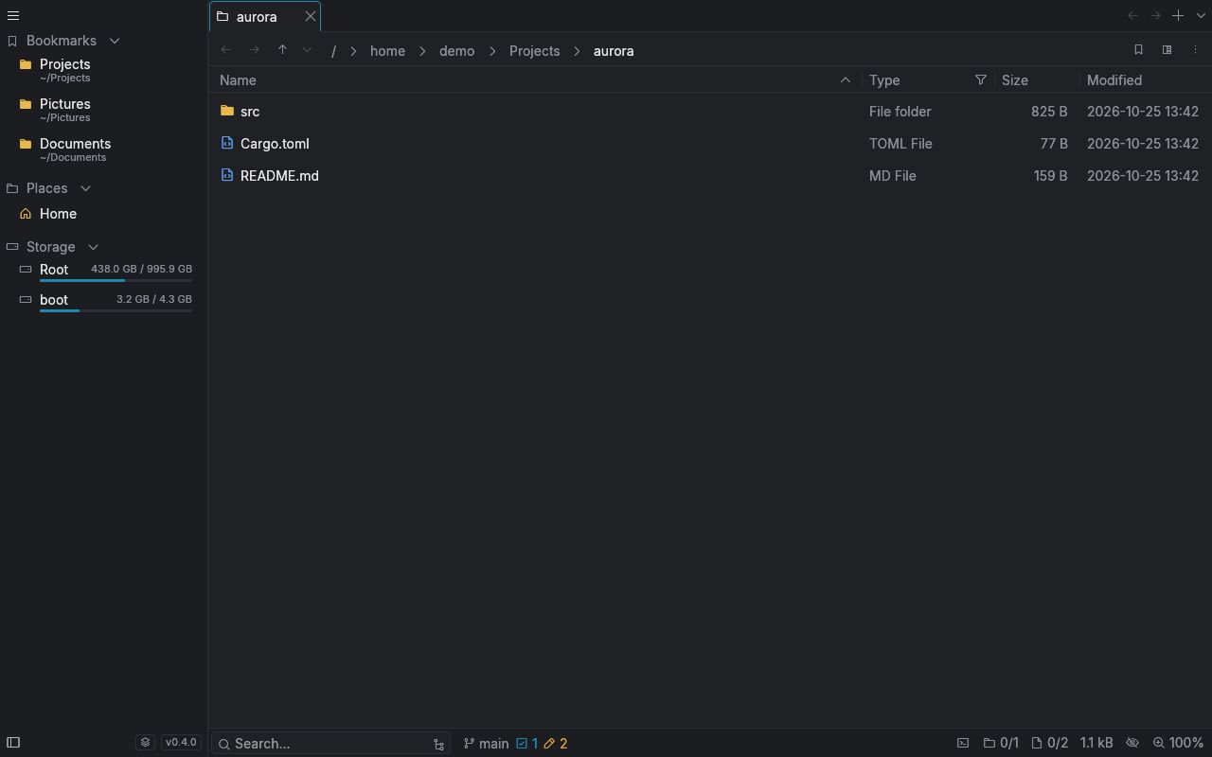
Task: Jump to the demo breadcrumb
Action: (456, 51)
